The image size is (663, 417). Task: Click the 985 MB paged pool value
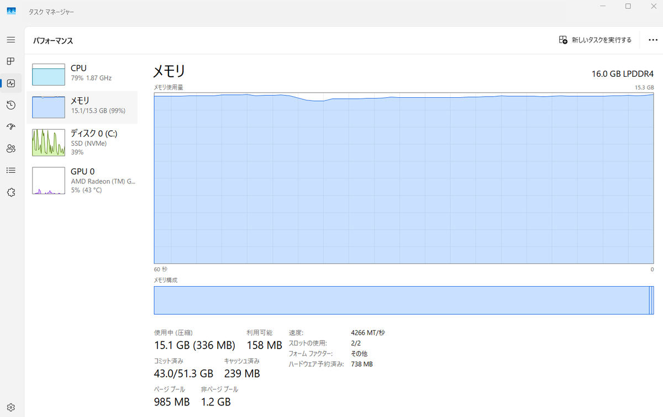(172, 402)
